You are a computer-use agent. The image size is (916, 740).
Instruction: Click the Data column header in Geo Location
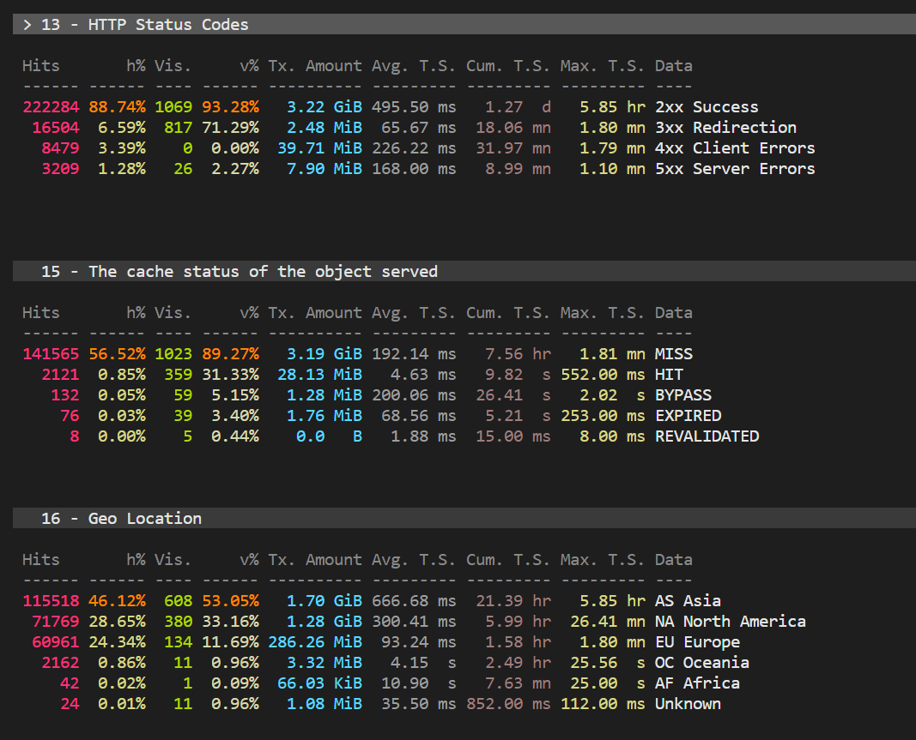674,559
